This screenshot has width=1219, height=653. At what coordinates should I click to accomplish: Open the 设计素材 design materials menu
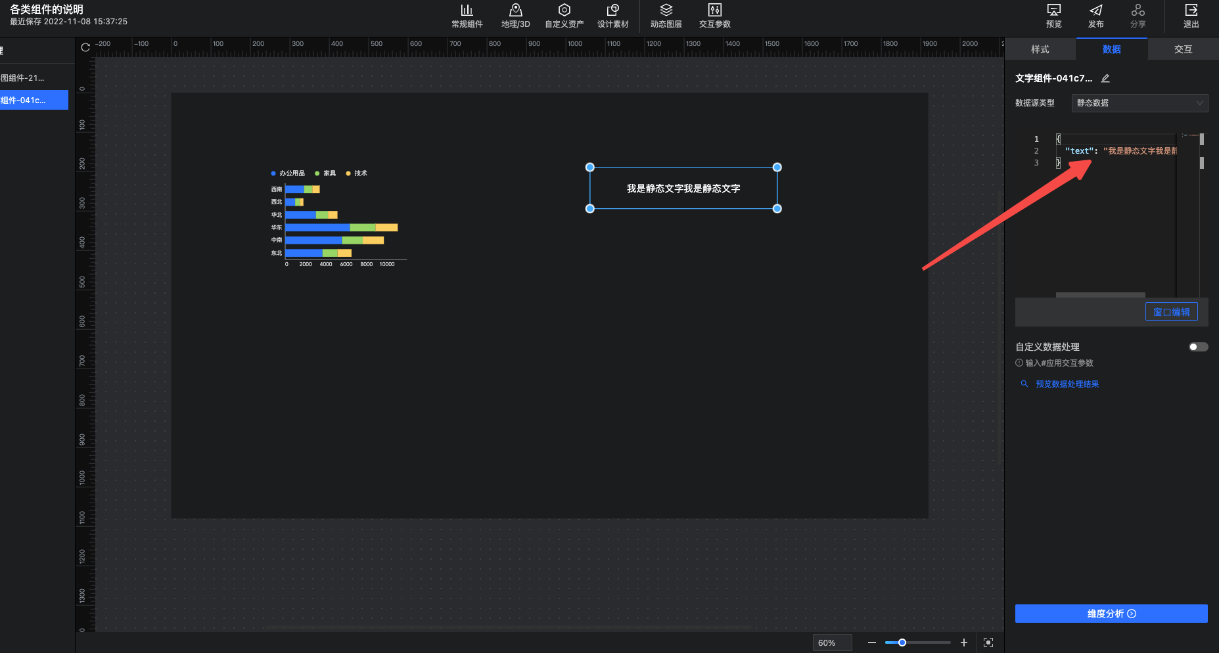(x=612, y=16)
